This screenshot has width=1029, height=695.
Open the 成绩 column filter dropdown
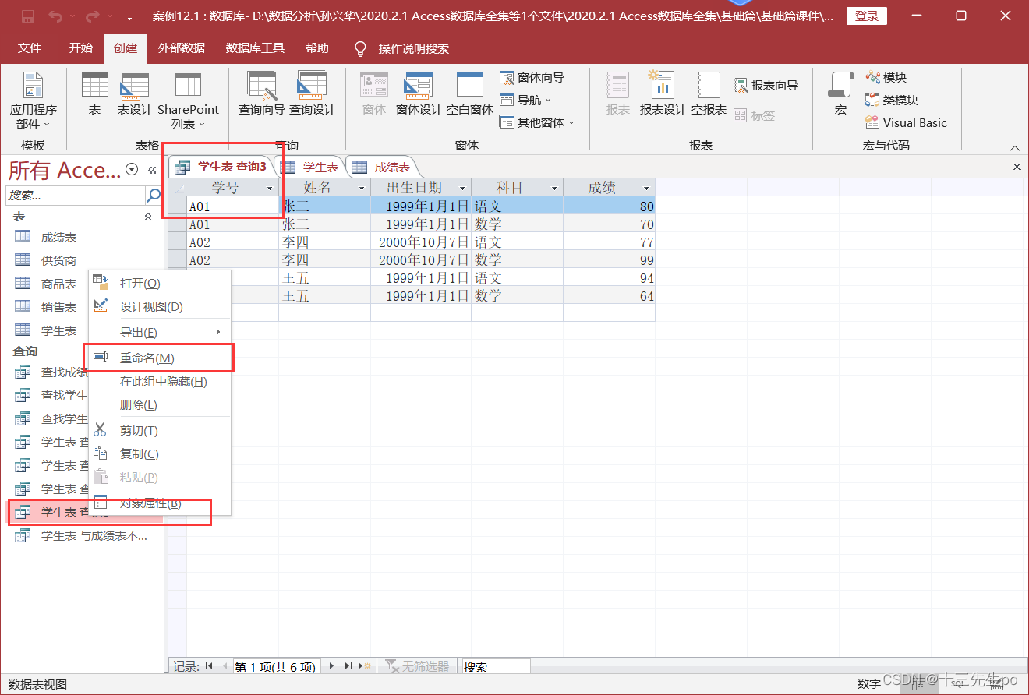646,188
